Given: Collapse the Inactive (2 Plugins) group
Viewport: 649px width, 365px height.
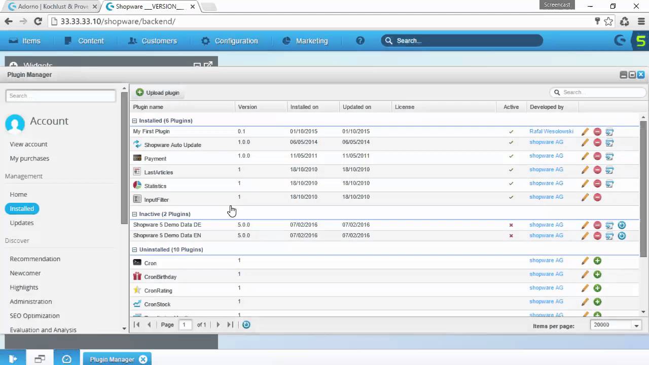Looking at the screenshot, I should pos(135,214).
